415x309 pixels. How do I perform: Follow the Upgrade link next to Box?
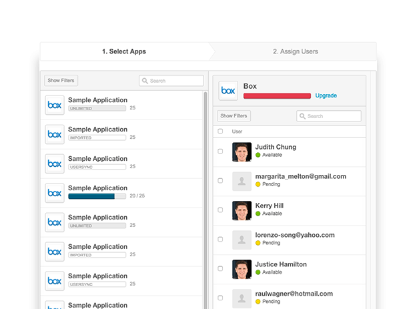pyautogui.click(x=326, y=95)
